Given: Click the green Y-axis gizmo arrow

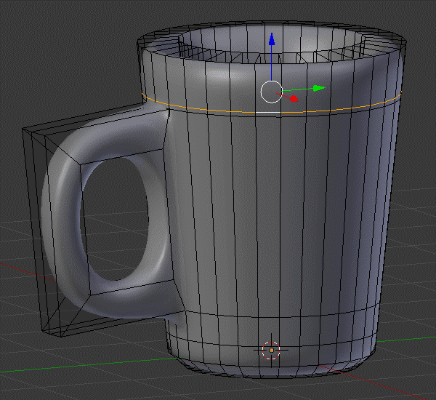Looking at the screenshot, I should coord(319,88).
